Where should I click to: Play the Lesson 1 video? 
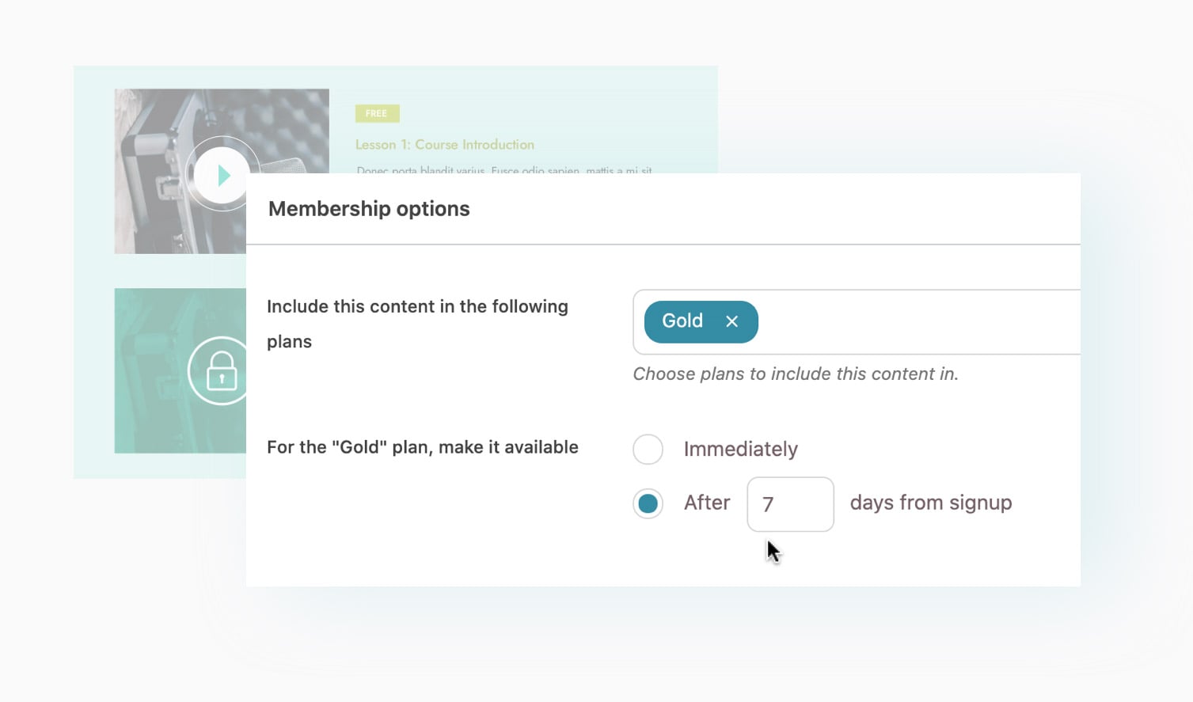tap(222, 175)
